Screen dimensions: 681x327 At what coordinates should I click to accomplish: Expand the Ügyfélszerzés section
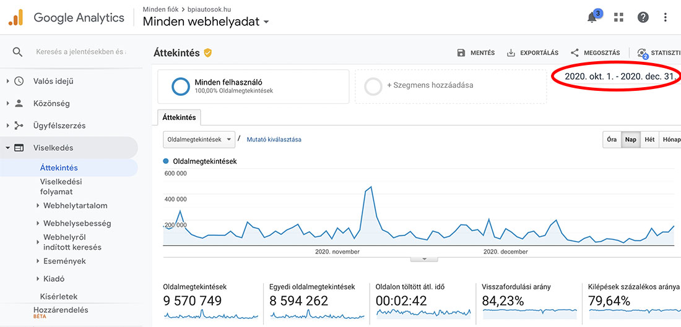(x=7, y=125)
